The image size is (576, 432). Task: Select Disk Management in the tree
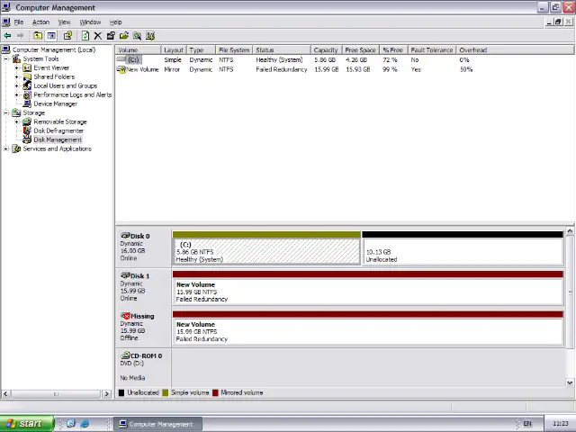point(58,140)
